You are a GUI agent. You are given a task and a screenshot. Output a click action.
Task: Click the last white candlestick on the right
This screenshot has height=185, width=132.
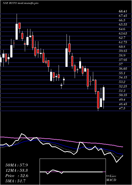(x=103, y=94)
